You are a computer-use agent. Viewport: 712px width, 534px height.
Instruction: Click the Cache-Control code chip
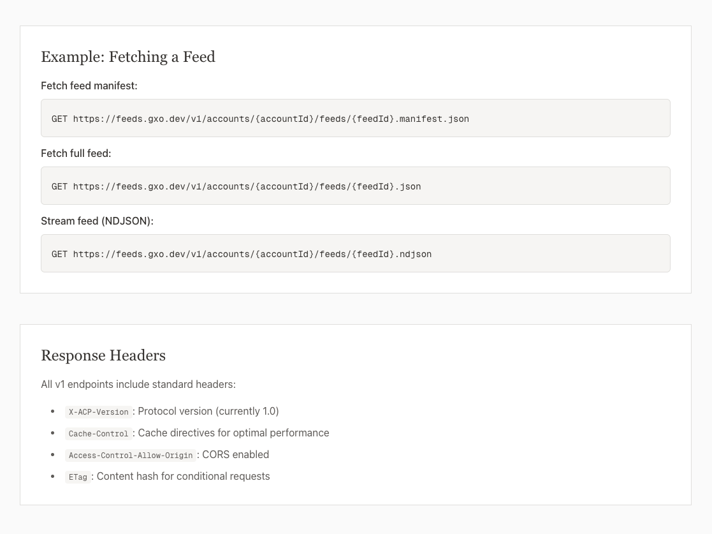98,434
